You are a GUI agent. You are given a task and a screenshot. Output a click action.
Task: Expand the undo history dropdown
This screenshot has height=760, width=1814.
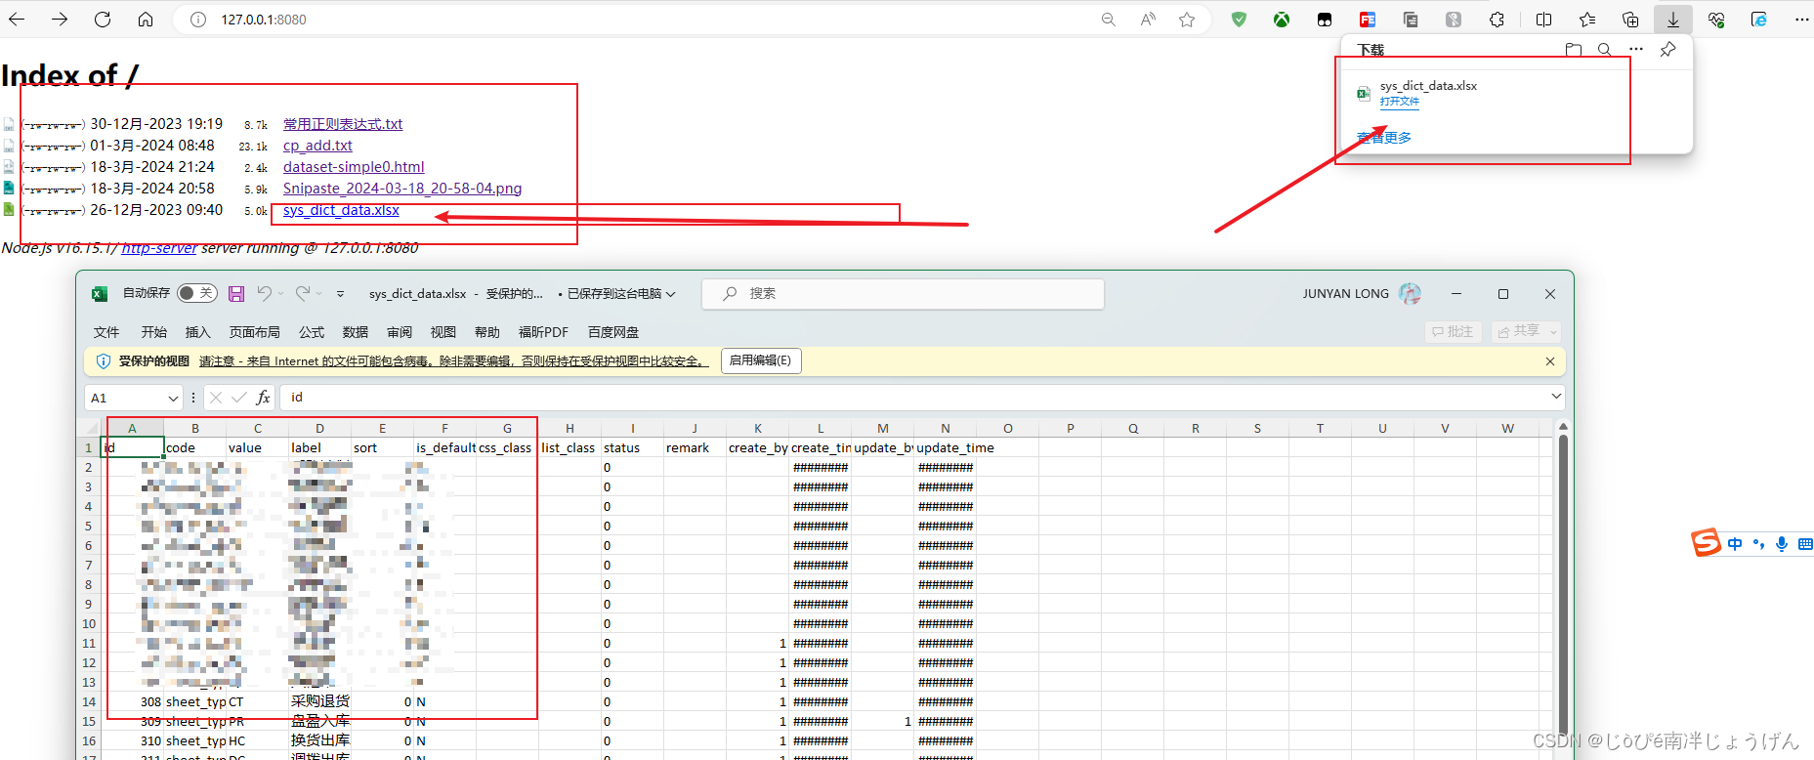pyautogui.click(x=280, y=293)
